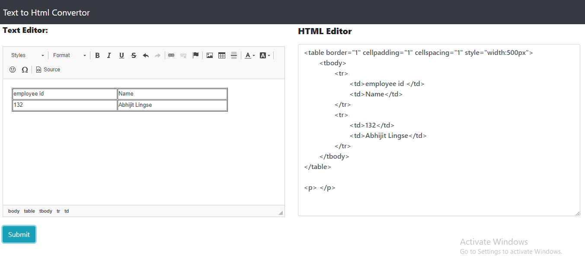This screenshot has width=585, height=265.
Task: Insert an image using the picture icon
Action: [210, 55]
